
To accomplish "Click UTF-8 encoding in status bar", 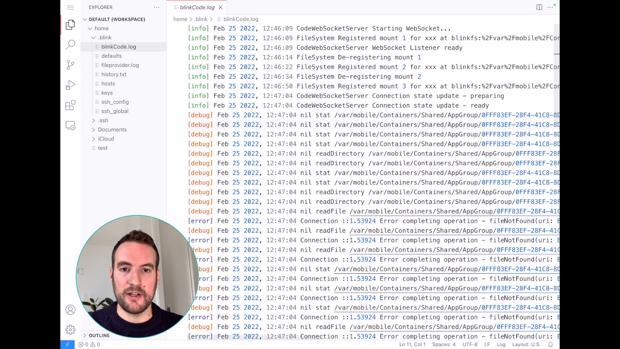I will coord(470,344).
